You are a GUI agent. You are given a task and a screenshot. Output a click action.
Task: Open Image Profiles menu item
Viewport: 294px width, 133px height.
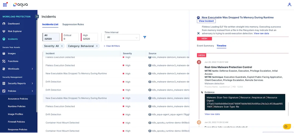(15, 114)
